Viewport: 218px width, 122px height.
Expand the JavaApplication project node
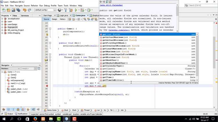[2, 19]
